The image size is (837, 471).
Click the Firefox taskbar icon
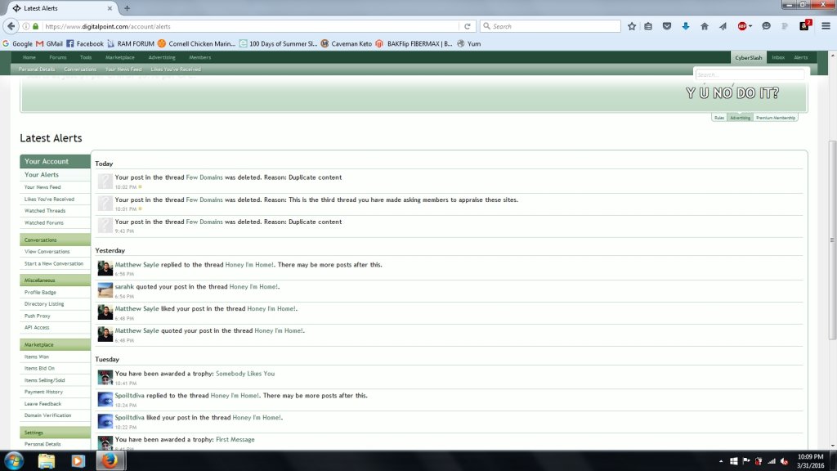pos(110,460)
